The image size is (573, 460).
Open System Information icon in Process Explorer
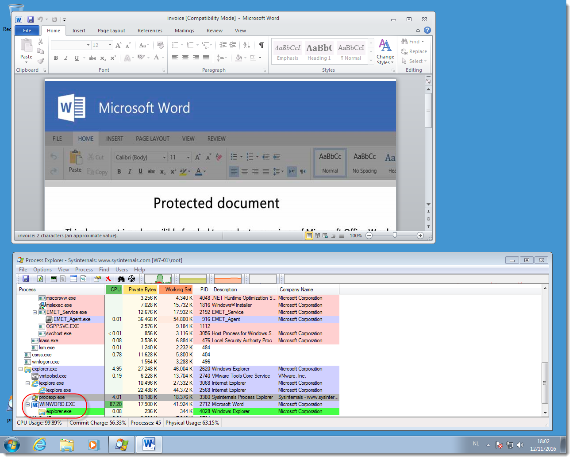pyautogui.click(x=54, y=278)
